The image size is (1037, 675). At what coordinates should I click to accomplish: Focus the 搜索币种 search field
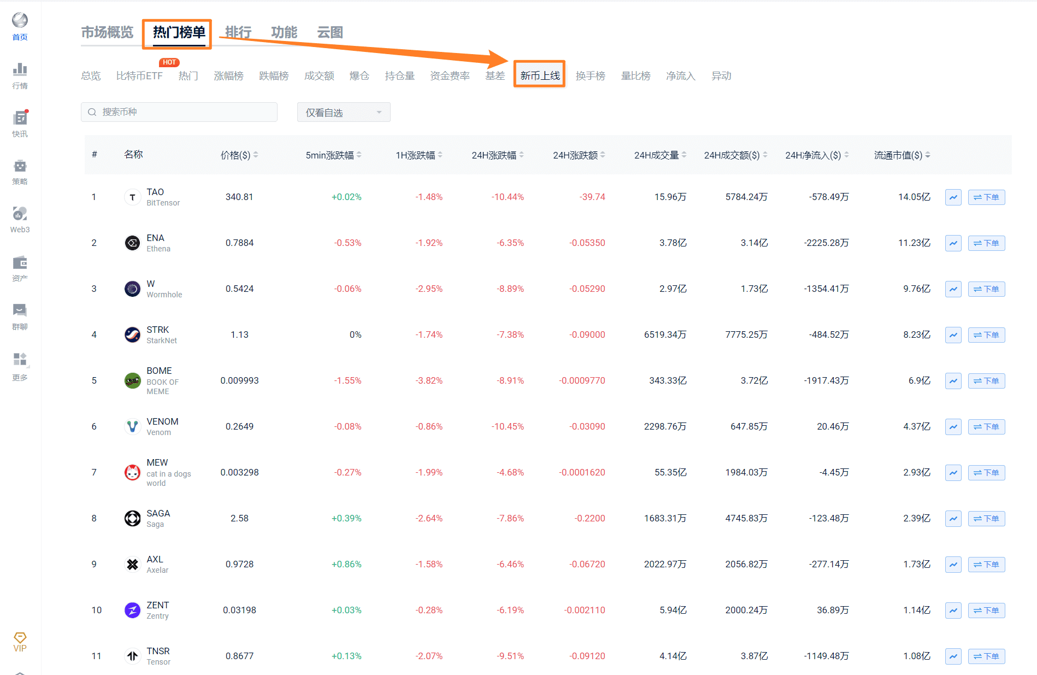click(179, 112)
